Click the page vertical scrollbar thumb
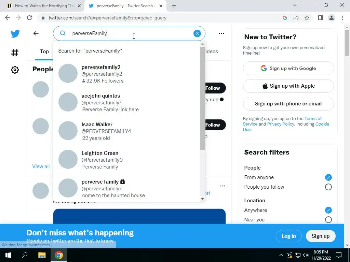 click(347, 43)
